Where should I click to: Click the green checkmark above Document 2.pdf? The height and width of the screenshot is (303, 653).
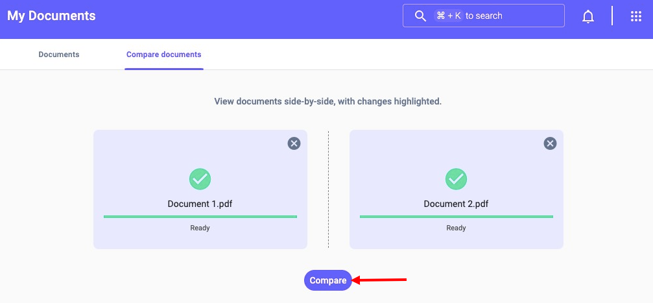[456, 178]
